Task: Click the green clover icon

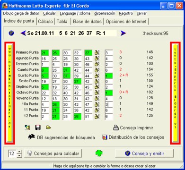Action: 99,153
